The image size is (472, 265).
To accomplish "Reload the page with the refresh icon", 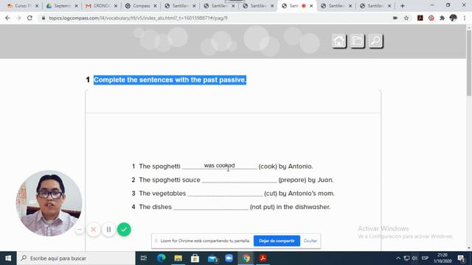I will [x=29, y=18].
